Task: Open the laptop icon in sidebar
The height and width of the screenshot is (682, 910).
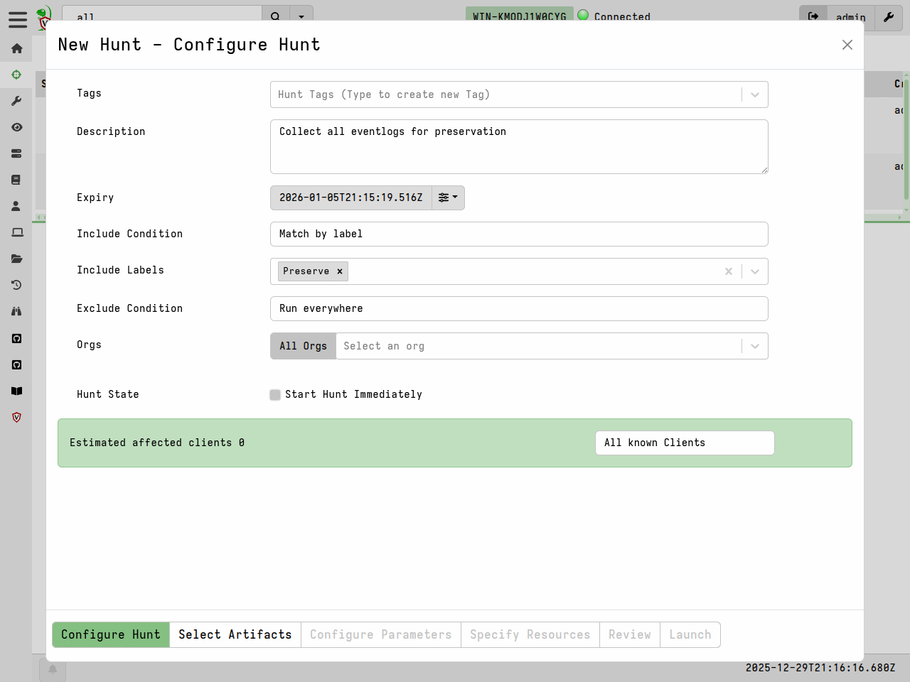Action: 16,232
